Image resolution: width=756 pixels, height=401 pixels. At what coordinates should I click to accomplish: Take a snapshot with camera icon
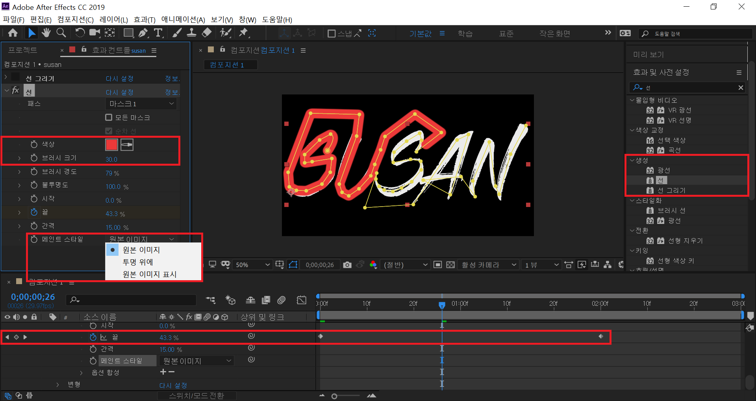coord(347,265)
